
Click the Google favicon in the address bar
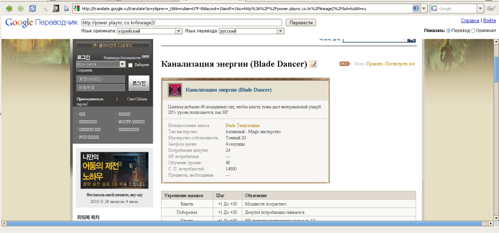[77, 9]
